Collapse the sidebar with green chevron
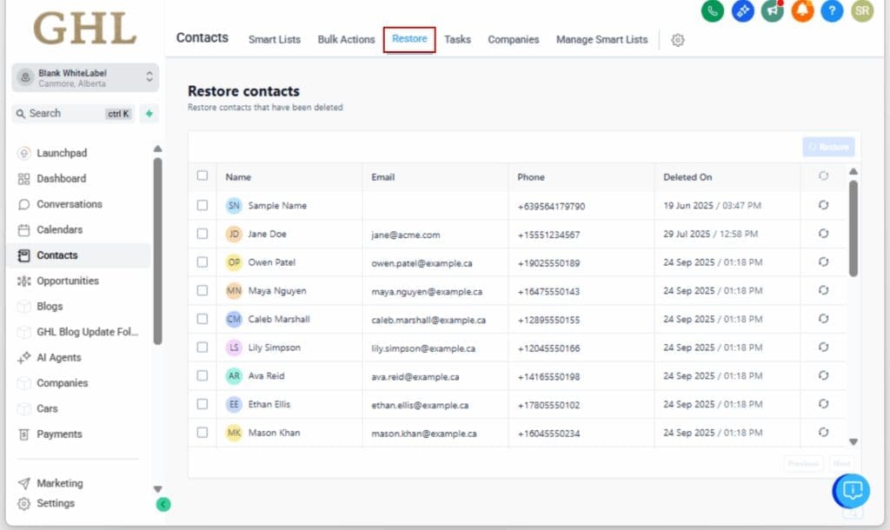This screenshot has width=890, height=530. [163, 504]
